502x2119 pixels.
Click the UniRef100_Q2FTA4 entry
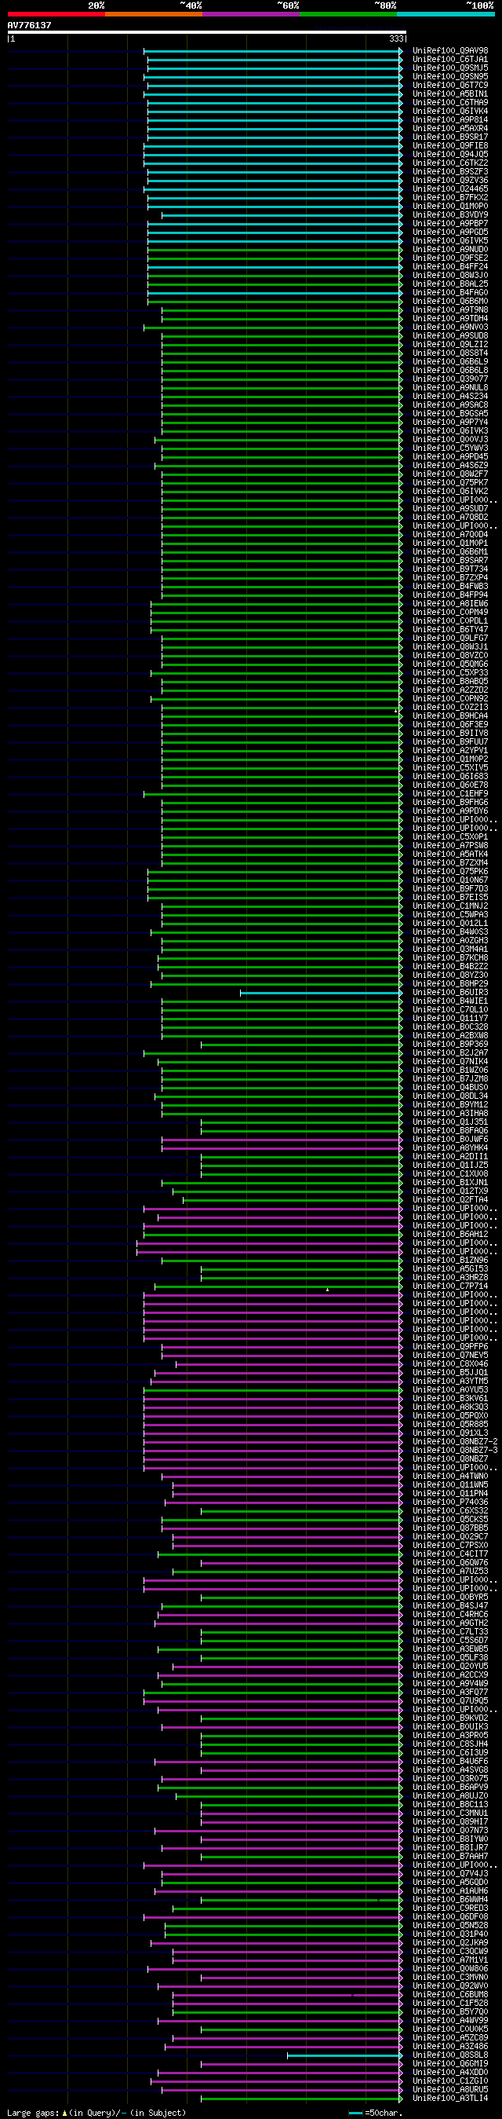(x=450, y=1200)
